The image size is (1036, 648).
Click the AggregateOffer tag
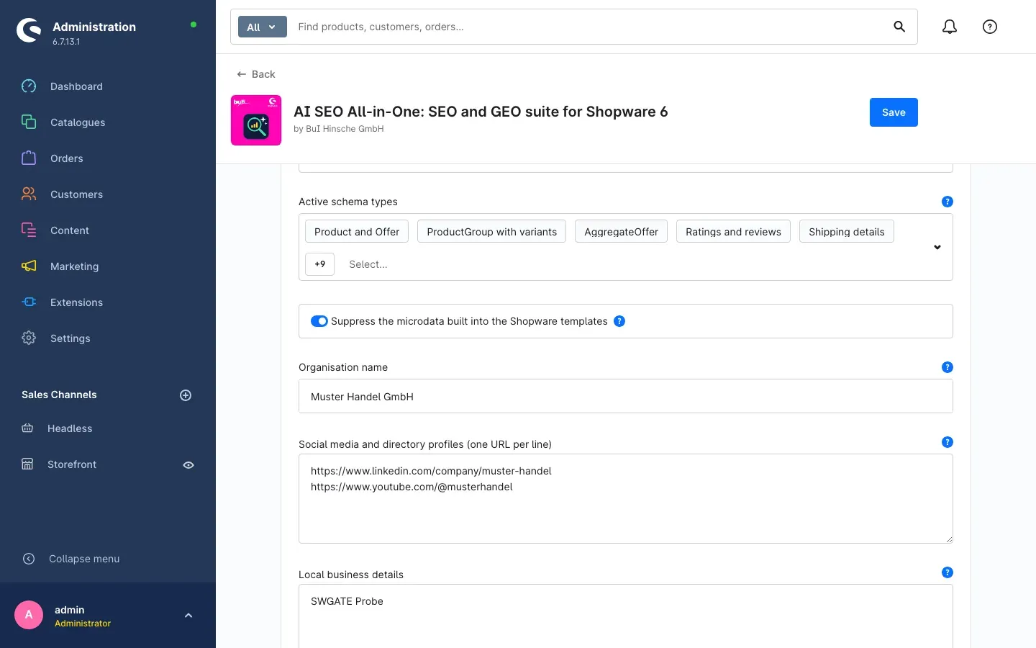pos(621,232)
